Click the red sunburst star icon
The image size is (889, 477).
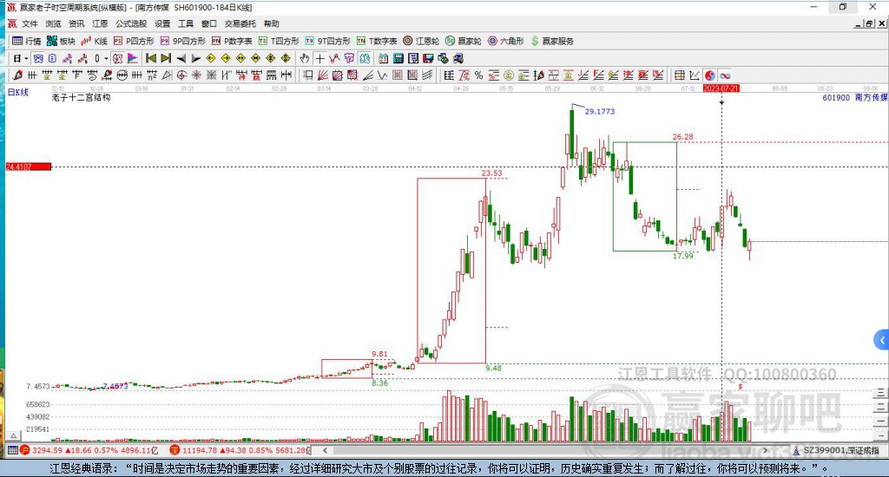tap(196, 75)
